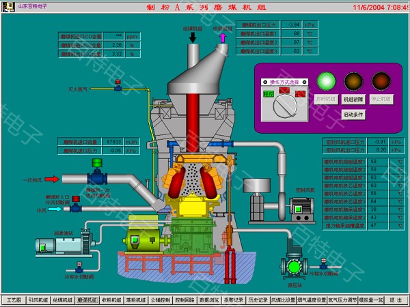Image resolution: width=410 pixels, height=307 pixels.
Task: Click the red stop status lamp
Action: [x=380, y=82]
